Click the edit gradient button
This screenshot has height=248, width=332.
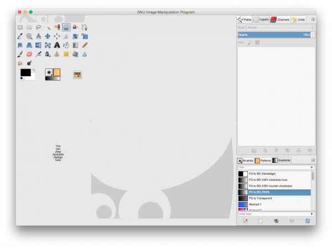pos(245,221)
